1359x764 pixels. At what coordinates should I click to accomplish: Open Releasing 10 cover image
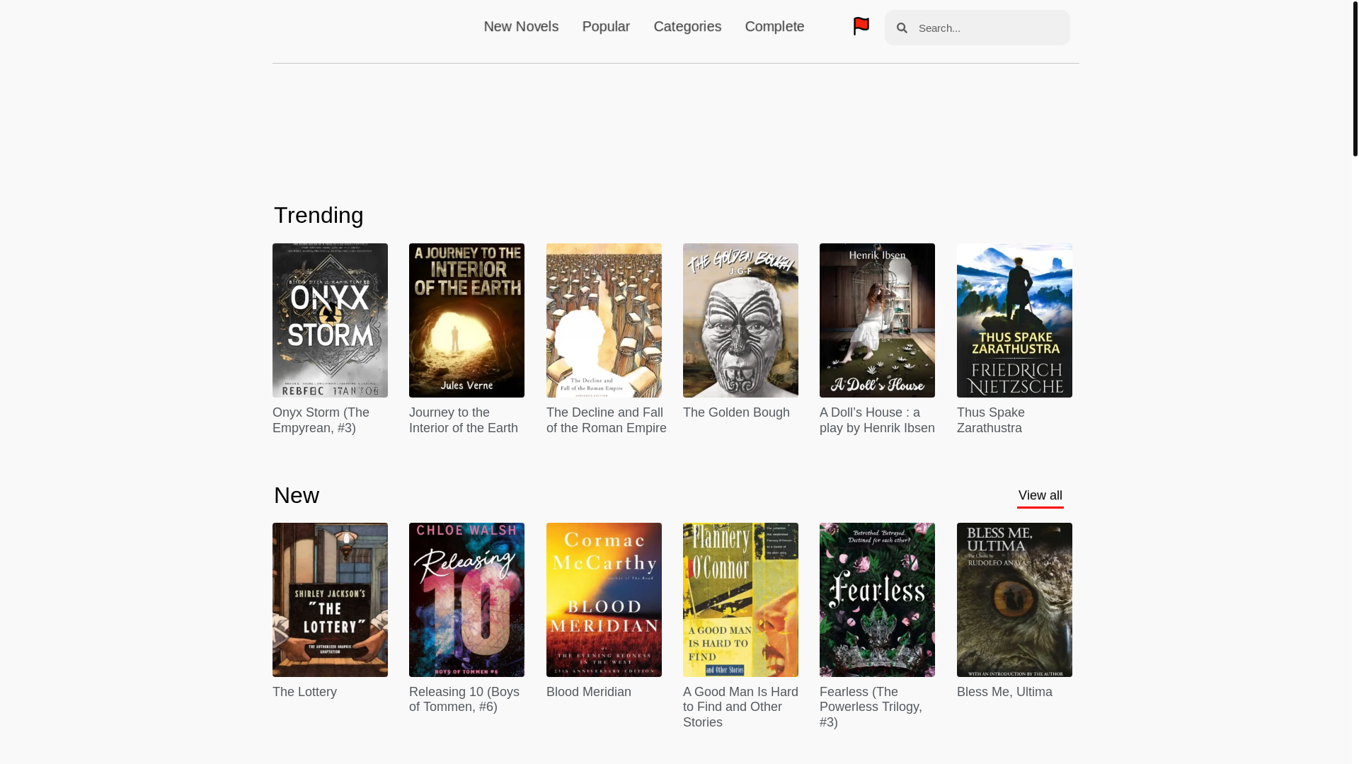tap(466, 600)
